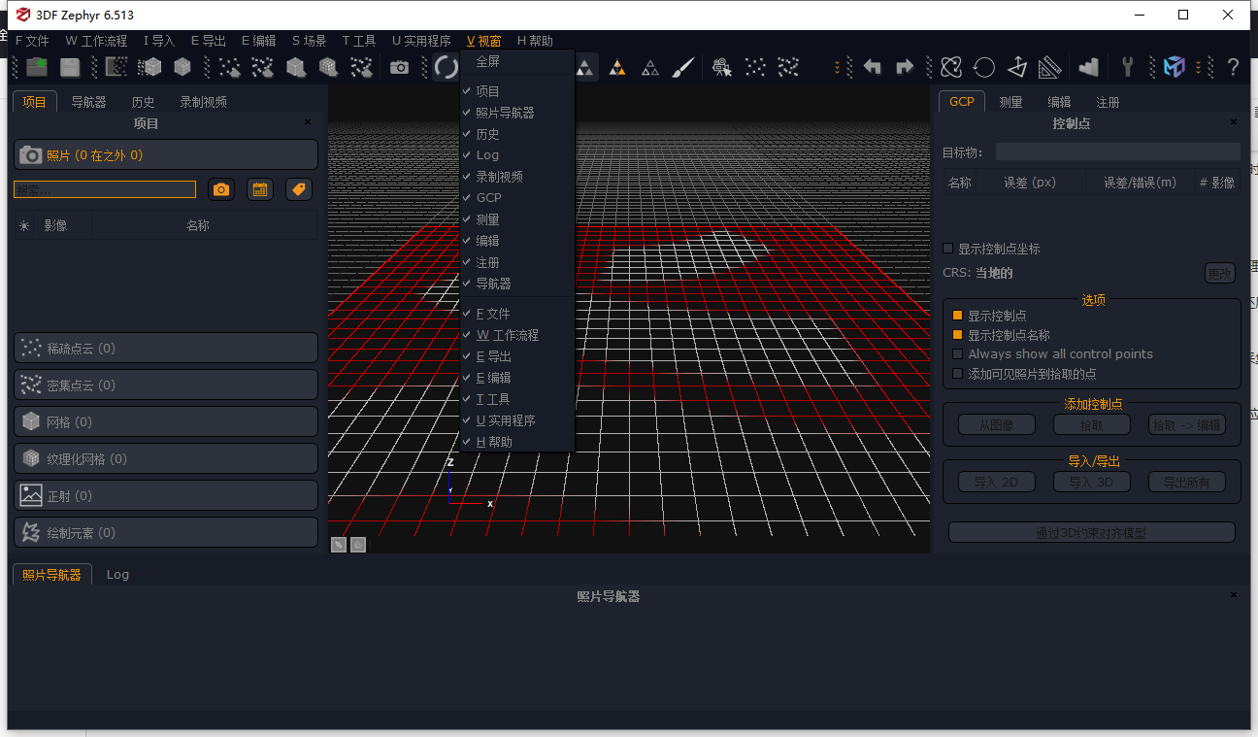1258x737 pixels.
Task: Click the orange and white triangles icon
Action: (617, 67)
